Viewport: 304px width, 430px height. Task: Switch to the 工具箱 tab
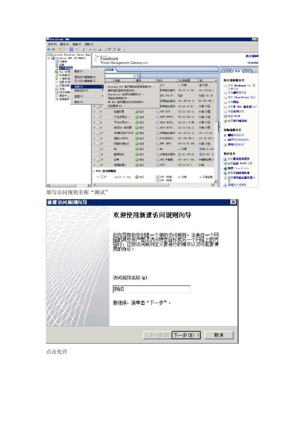pos(227,71)
